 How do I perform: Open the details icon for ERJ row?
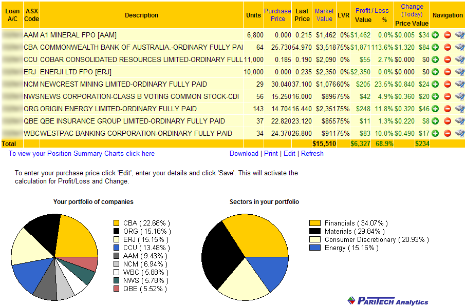[460, 72]
